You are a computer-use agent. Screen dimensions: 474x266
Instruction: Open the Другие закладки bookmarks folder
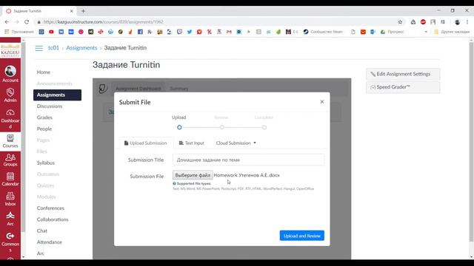tap(452, 32)
